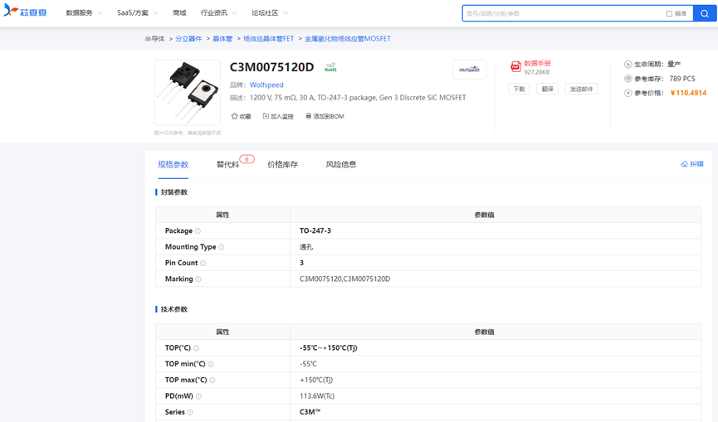Expand the 论坛社区 menu
Viewport: 718px width, 422px height.
click(x=269, y=12)
